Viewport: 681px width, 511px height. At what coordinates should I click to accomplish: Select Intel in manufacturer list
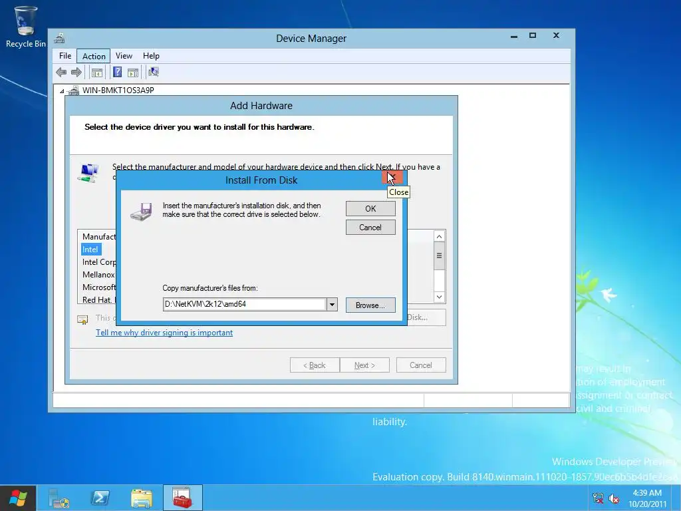[x=90, y=250]
